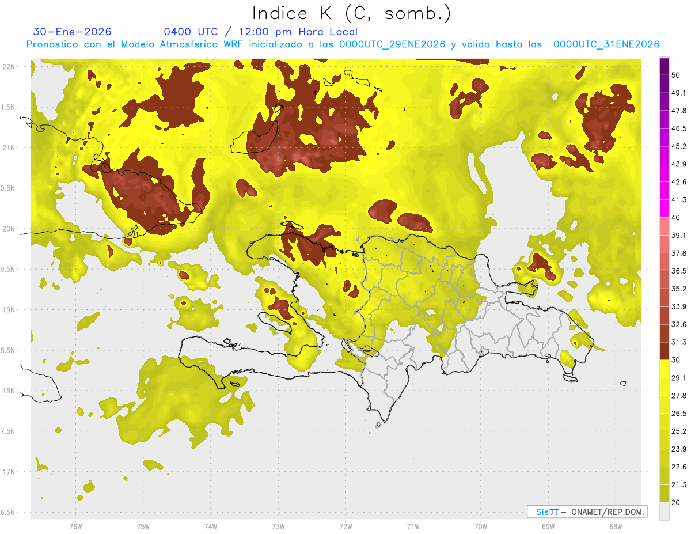Click colorbar value '26.5'

679,414
